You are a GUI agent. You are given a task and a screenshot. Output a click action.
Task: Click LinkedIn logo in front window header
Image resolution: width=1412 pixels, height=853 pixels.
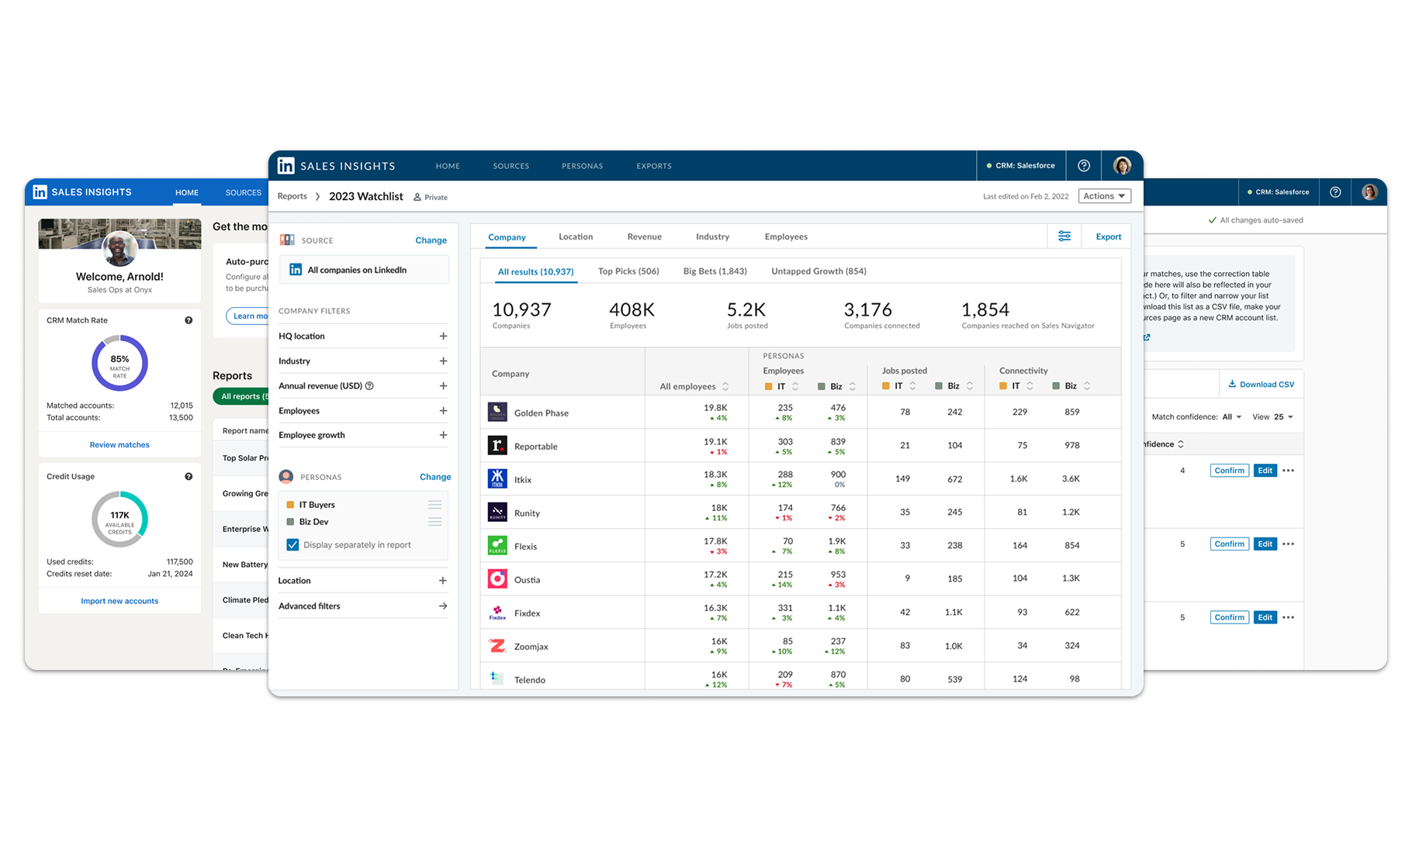click(x=286, y=166)
